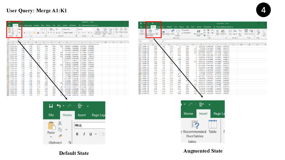Screen dimensions: 285x160
Task: Open Data tab in left Excel screenshot
Action: click(43, 26)
